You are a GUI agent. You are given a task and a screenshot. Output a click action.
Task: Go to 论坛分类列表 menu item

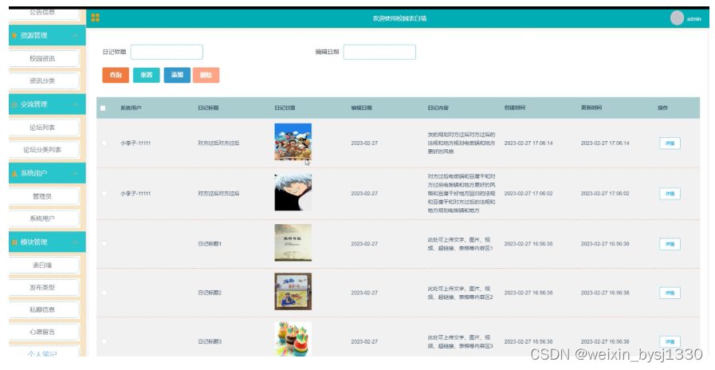pos(44,150)
